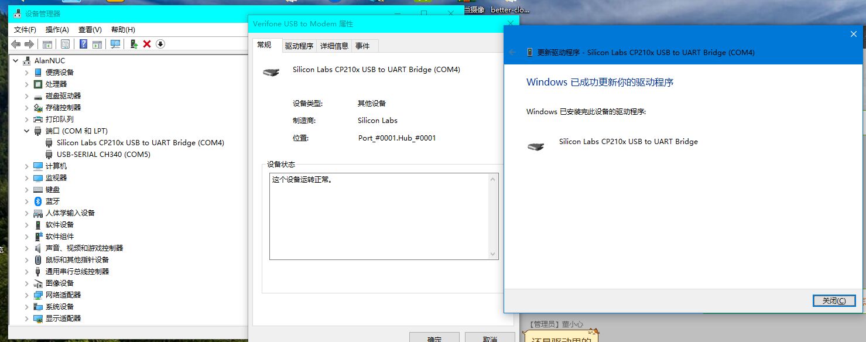Click the 计算机 category icon
This screenshot has width=866, height=342.
pyautogui.click(x=38, y=166)
